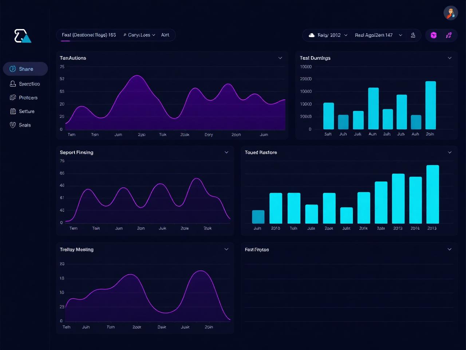
Task: Click the tallest 2012 bar in Toued Rustore
Action: pos(433,194)
